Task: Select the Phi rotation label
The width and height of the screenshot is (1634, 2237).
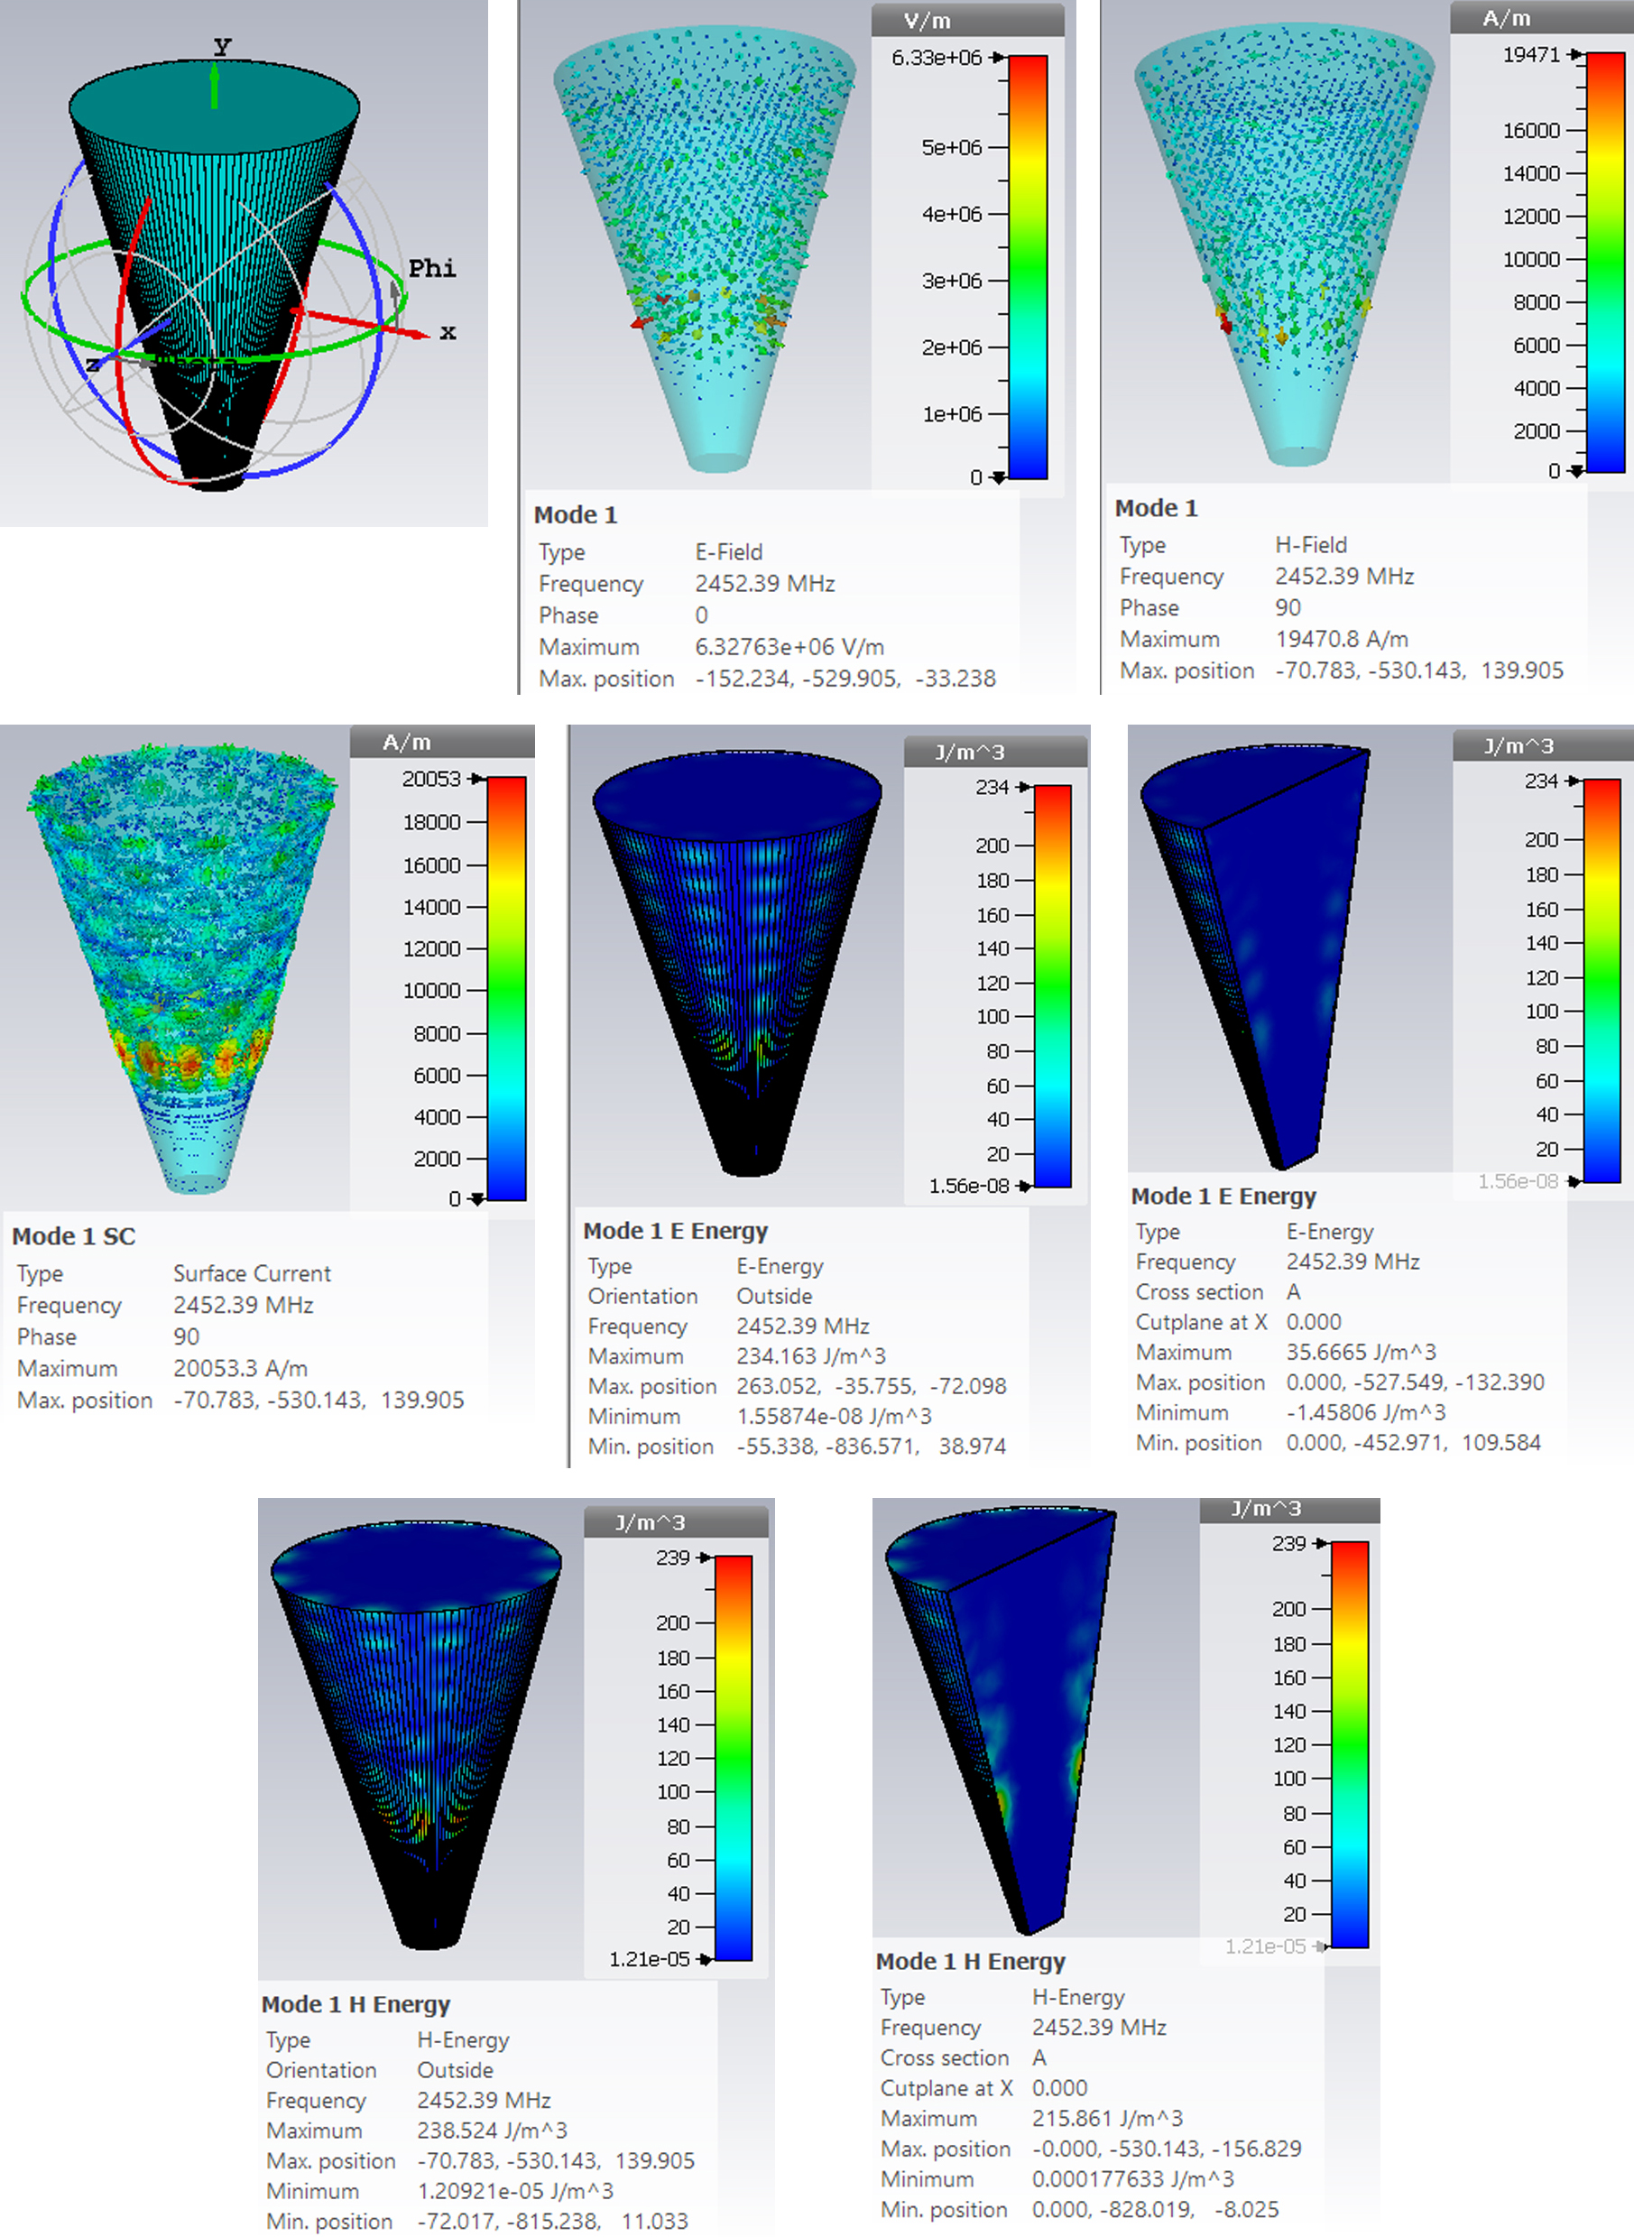Action: click(432, 269)
